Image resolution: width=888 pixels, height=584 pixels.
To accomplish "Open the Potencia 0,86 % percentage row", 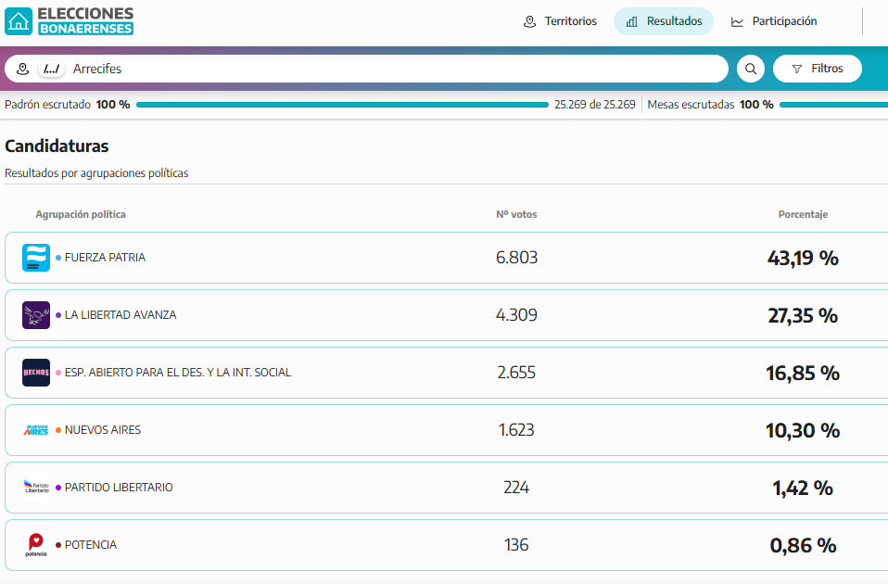I will click(x=803, y=545).
